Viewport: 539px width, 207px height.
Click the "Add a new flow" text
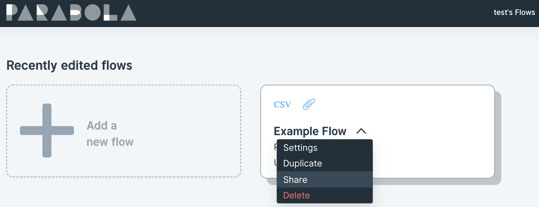110,134
